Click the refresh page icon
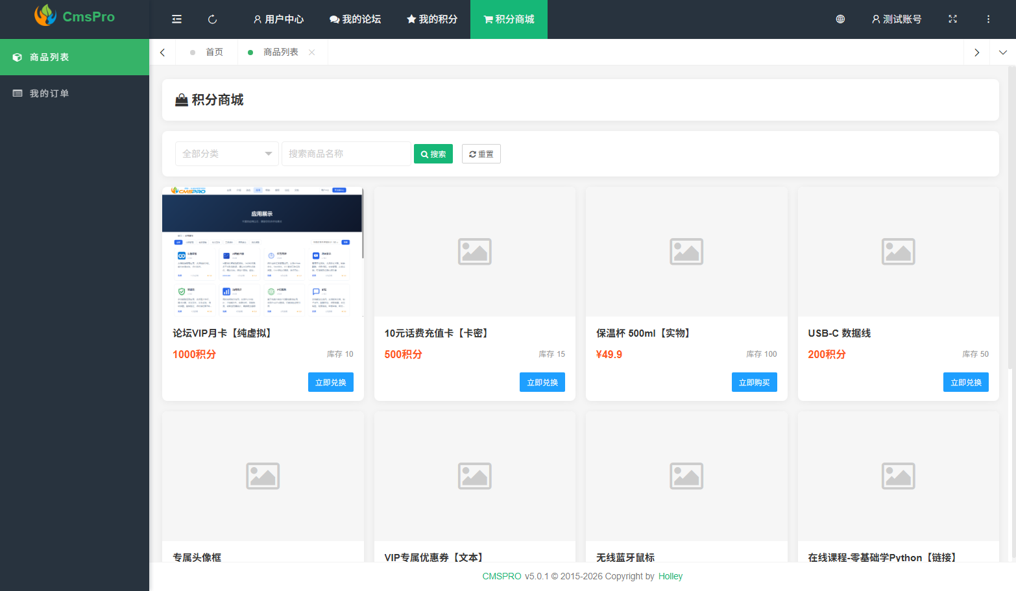The image size is (1016, 591). 212,19
